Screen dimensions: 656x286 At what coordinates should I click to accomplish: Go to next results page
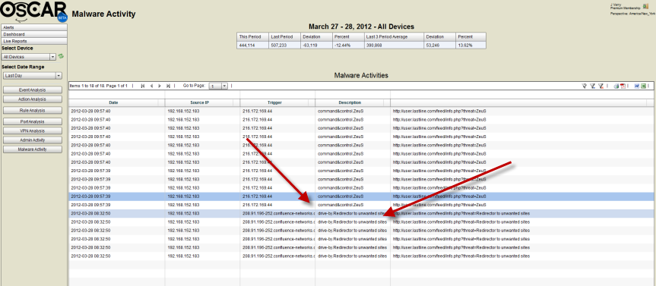pyautogui.click(x=160, y=86)
